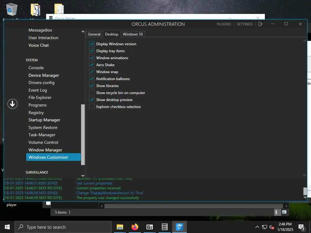
Task: Disable Window animations checkbox
Action: tap(92, 58)
